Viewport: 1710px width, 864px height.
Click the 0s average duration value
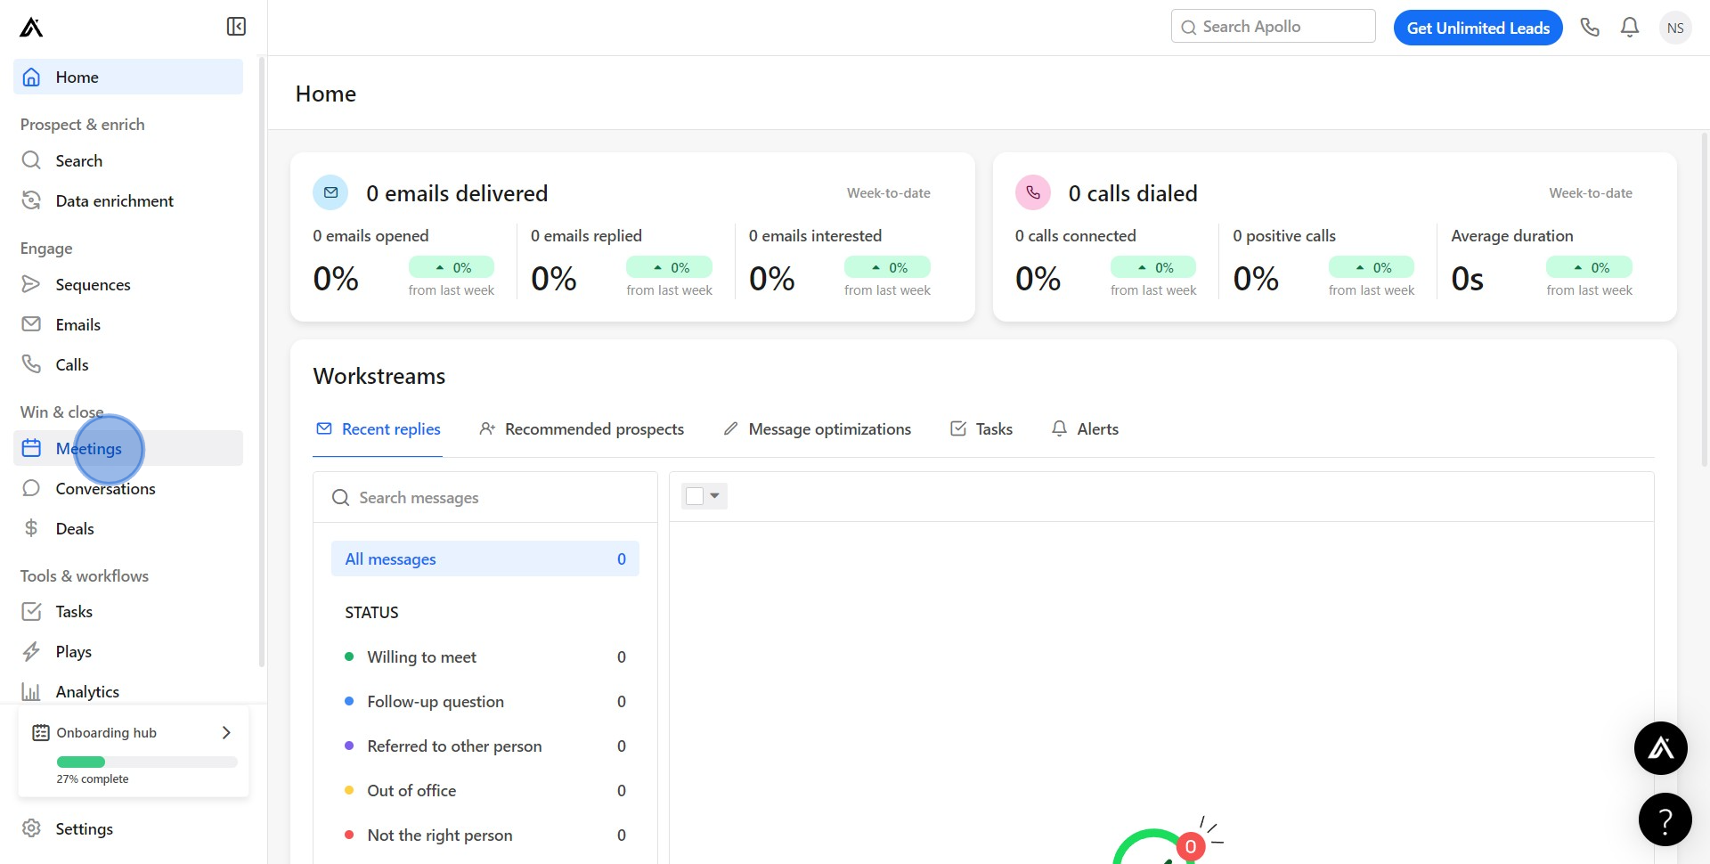[x=1467, y=279]
